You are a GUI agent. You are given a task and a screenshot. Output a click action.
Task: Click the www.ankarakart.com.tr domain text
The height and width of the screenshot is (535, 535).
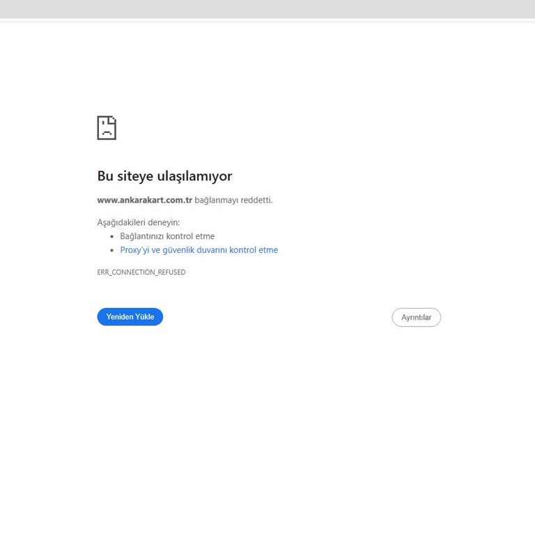[x=145, y=200]
